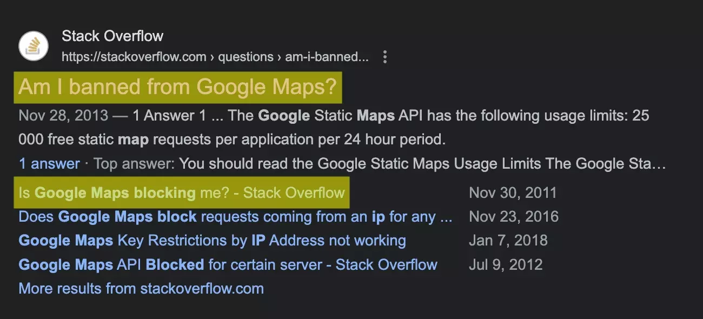Screen dimensions: 703x319
Task: Click the Stack Overflow site name
Action: click(112, 36)
